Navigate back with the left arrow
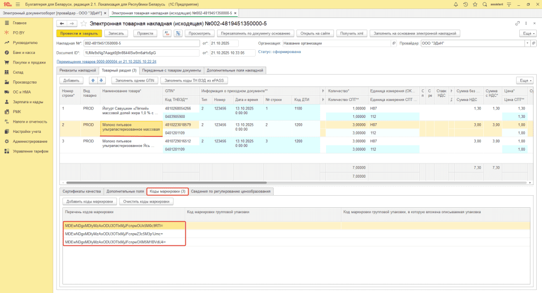 [61, 24]
